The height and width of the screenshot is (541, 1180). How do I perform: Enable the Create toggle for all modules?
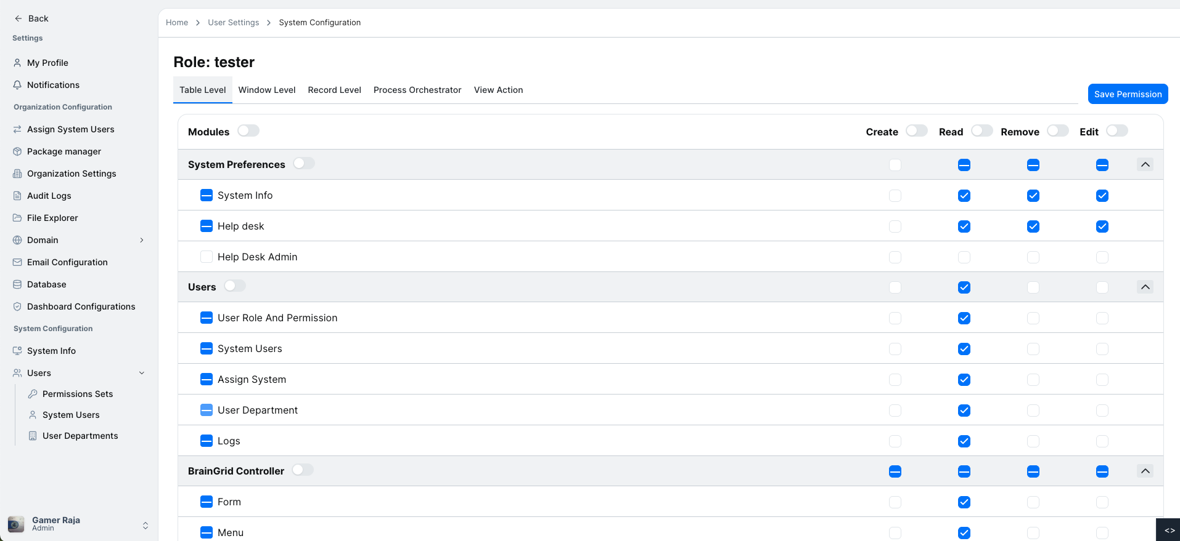coord(916,131)
